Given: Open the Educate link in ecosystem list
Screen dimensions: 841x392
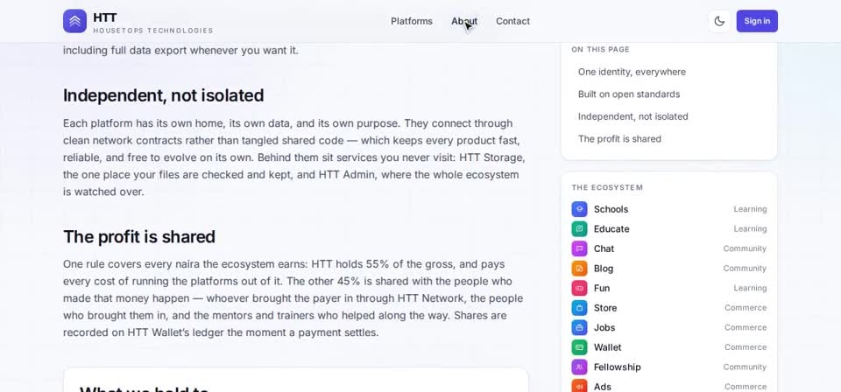Looking at the screenshot, I should click(611, 229).
